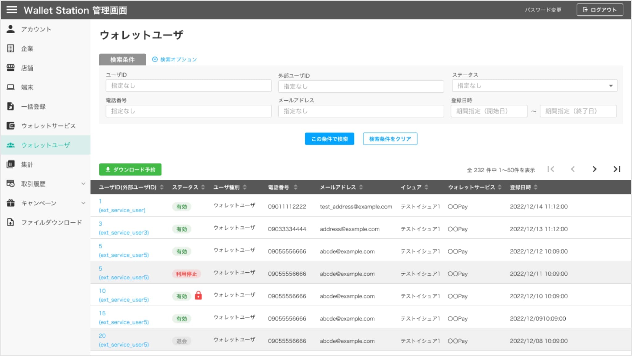This screenshot has width=632, height=356.
Task: Click the メールアドレス search input field
Action: (361, 111)
